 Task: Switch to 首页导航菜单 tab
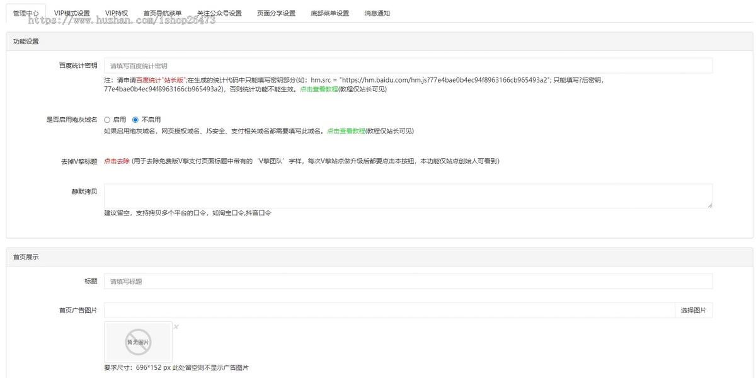coord(163,13)
